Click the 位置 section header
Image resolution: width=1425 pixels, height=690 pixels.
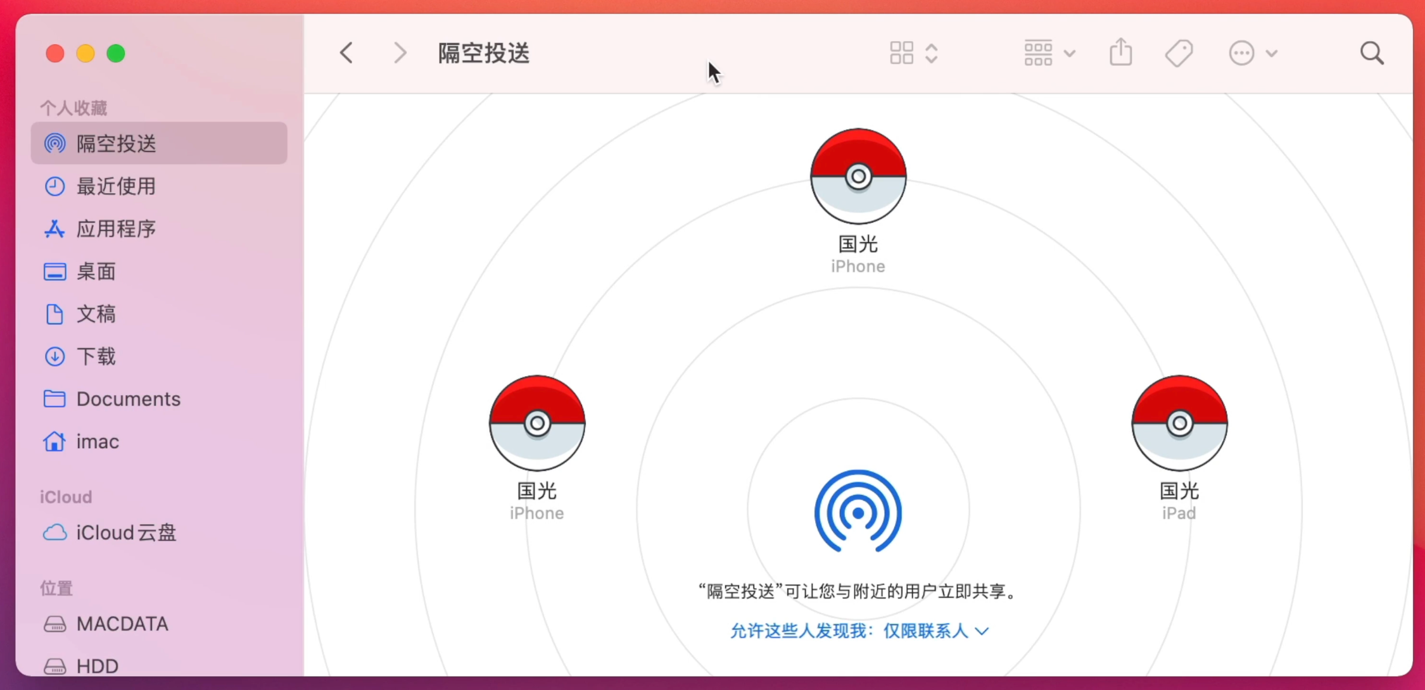[56, 588]
